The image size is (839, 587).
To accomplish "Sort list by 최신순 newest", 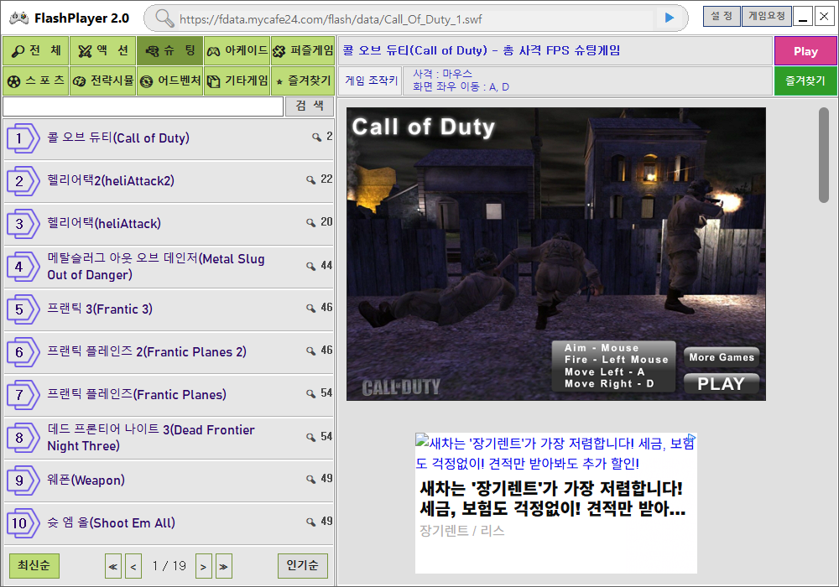I will point(34,565).
